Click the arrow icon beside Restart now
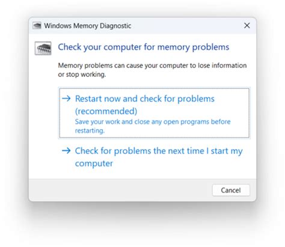Image resolution: width=285 pixels, height=247 pixels. [x=66, y=99]
